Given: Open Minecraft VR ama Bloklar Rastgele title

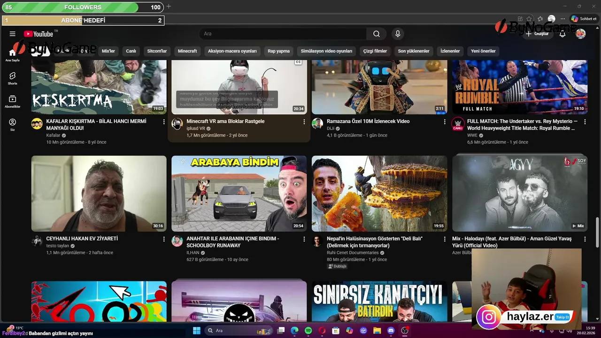Looking at the screenshot, I should 225,121.
